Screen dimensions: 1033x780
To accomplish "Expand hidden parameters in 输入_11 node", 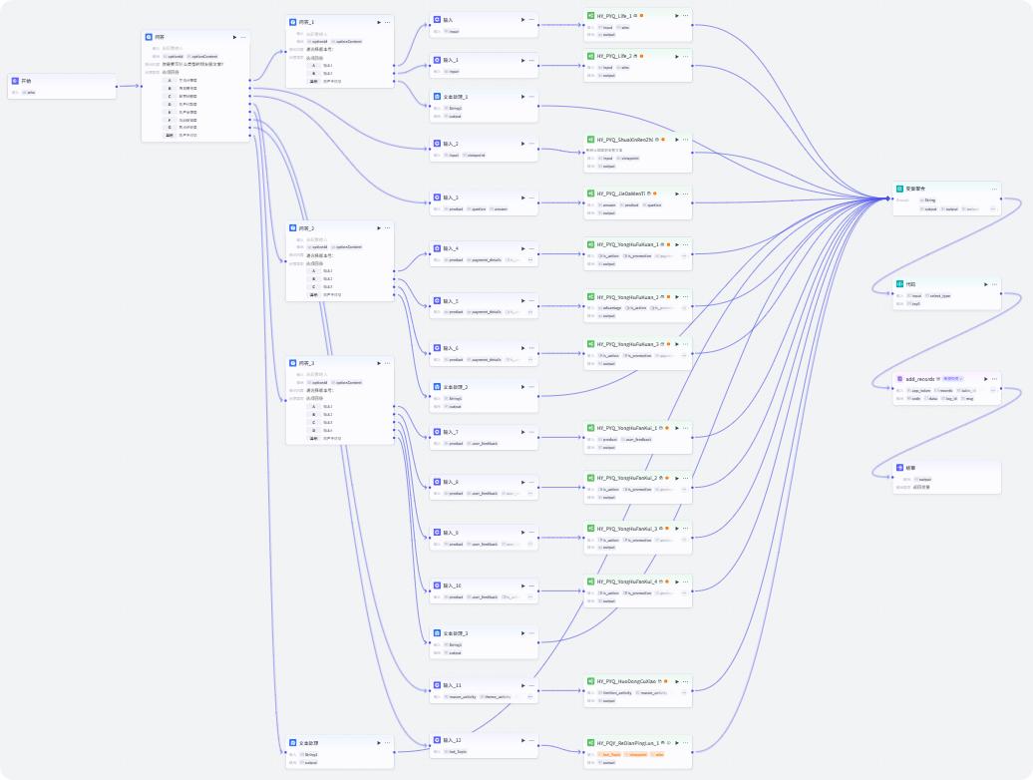I will pyautogui.click(x=529, y=696).
